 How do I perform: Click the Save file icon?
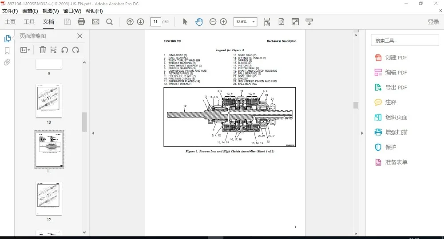click(67, 22)
